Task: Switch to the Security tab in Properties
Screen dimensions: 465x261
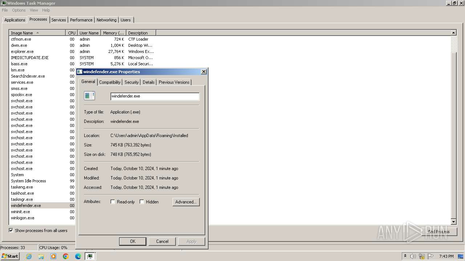Action: pyautogui.click(x=132, y=82)
